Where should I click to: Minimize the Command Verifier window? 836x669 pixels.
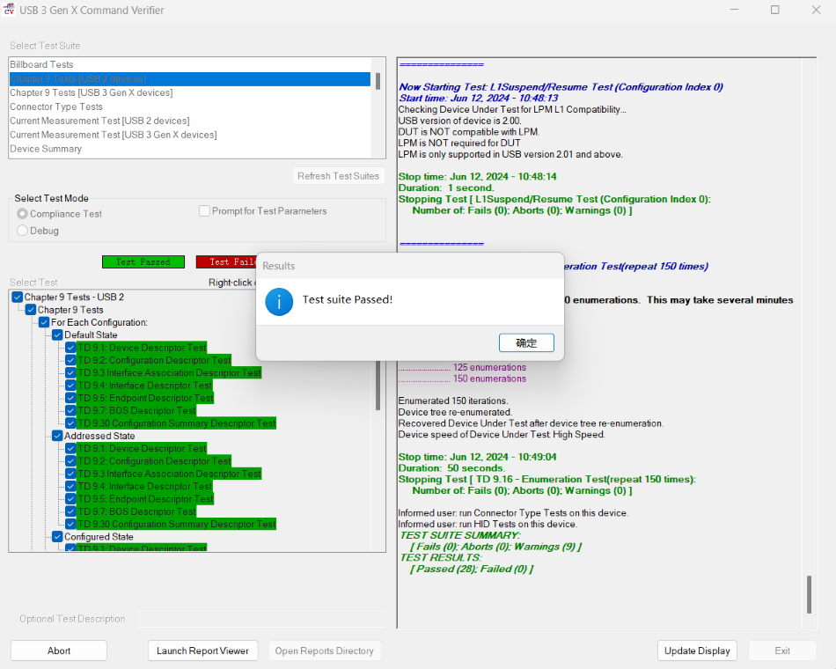click(734, 10)
